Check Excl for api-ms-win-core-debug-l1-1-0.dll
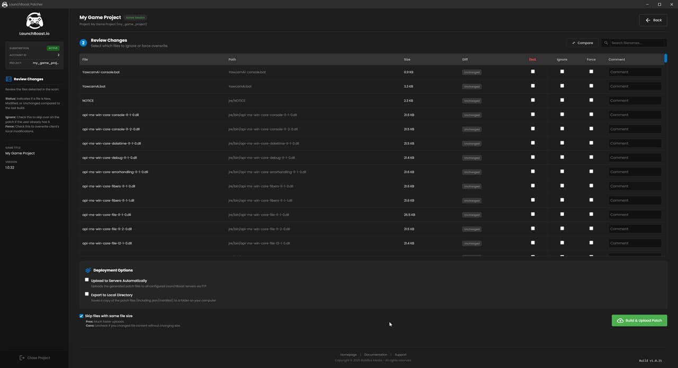Screen dimensions: 678x368 (533, 157)
